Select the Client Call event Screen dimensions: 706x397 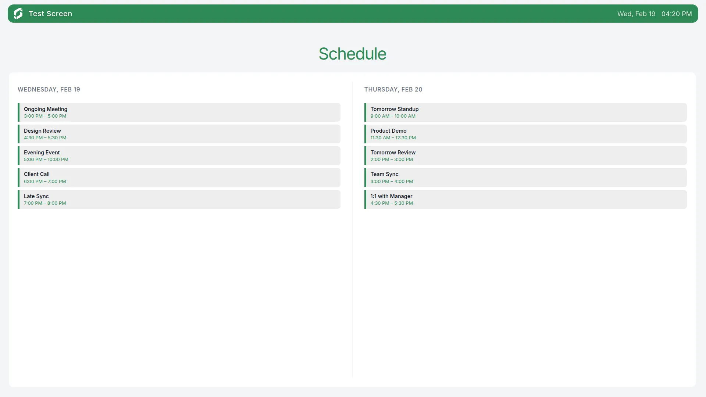[x=179, y=178]
